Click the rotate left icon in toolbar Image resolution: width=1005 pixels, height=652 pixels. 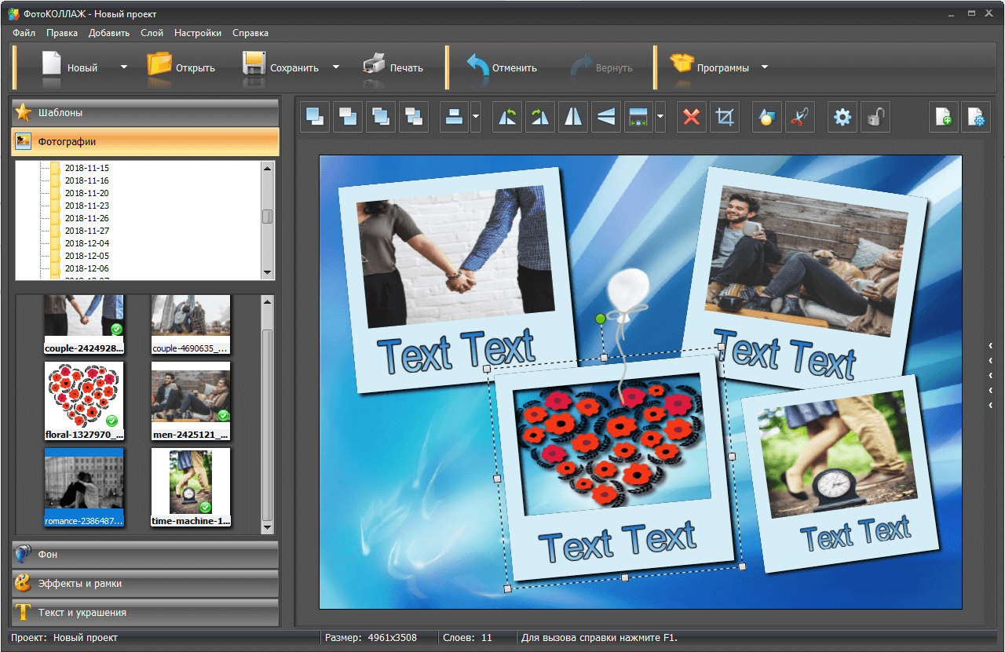(507, 118)
